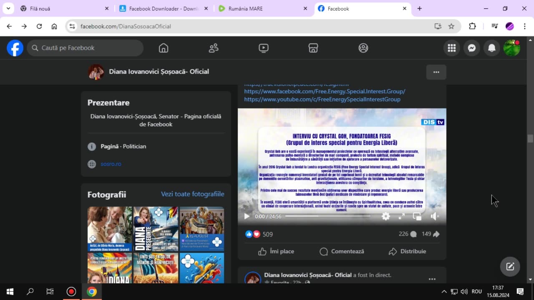Click the Caută pe Facebook search field

[85, 48]
